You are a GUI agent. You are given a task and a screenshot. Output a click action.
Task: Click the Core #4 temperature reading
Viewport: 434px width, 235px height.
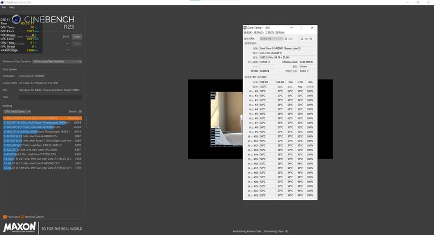tap(267, 109)
